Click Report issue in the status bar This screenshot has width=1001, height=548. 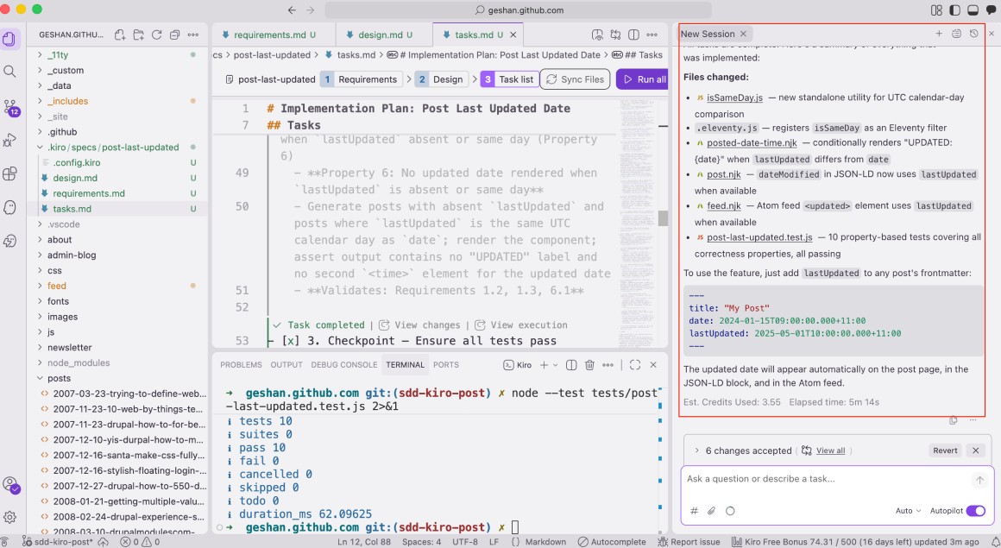[689, 542]
